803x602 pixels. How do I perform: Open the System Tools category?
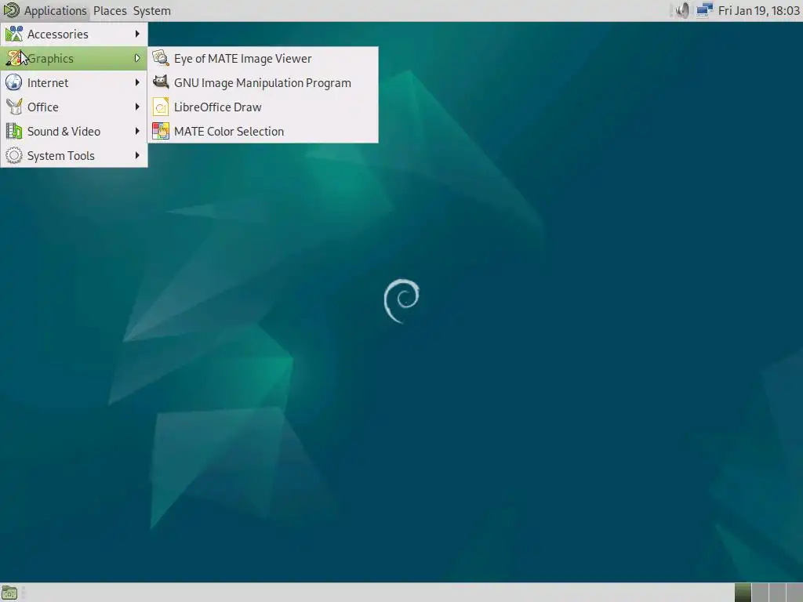pyautogui.click(x=74, y=156)
